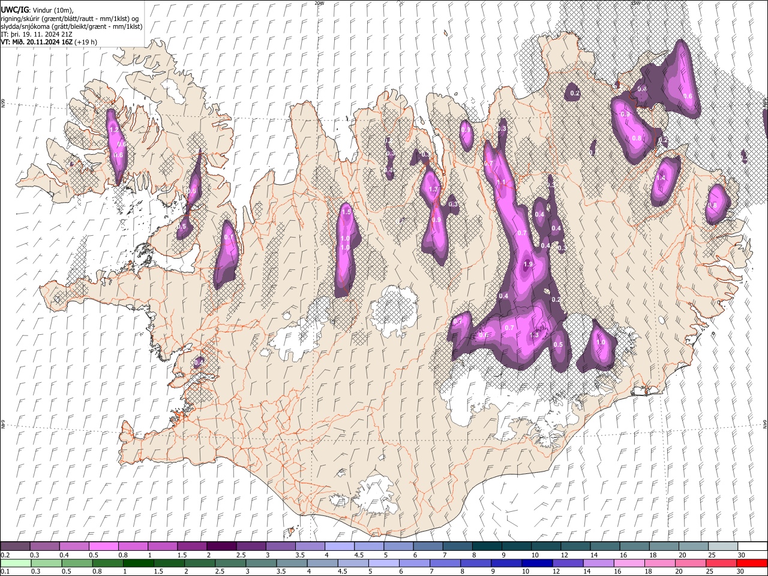Select the slate teal swatch labeled 14 in upper legend

(605, 546)
